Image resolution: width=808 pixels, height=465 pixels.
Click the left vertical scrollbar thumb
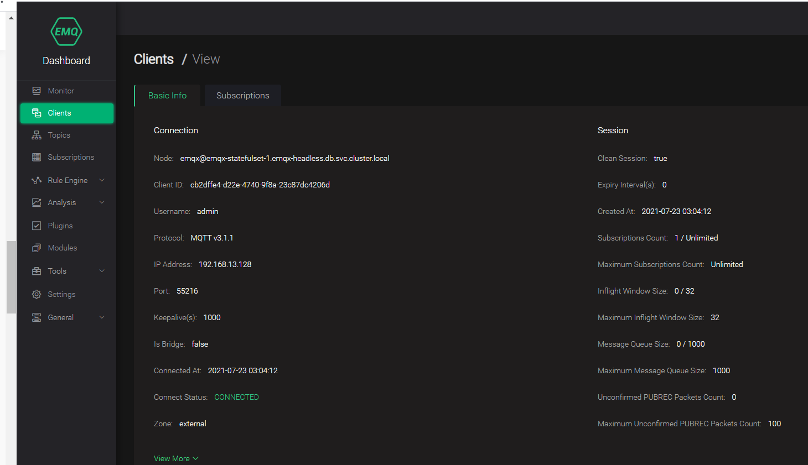(x=11, y=277)
